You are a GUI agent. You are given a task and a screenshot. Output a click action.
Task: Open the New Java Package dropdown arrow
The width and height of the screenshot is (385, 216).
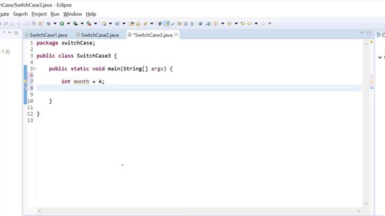click(x=111, y=23)
